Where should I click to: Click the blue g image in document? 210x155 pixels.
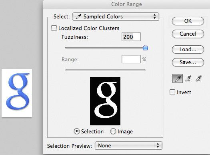pos(17,93)
